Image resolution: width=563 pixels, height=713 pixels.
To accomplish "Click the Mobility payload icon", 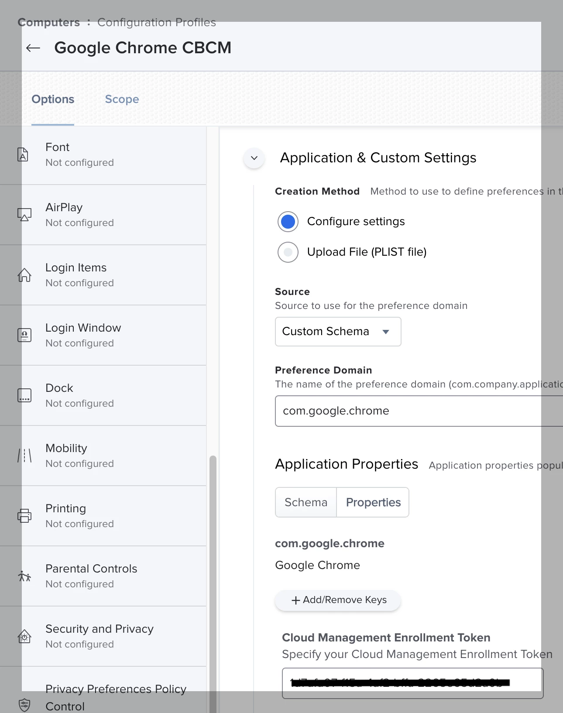I will coord(24,456).
